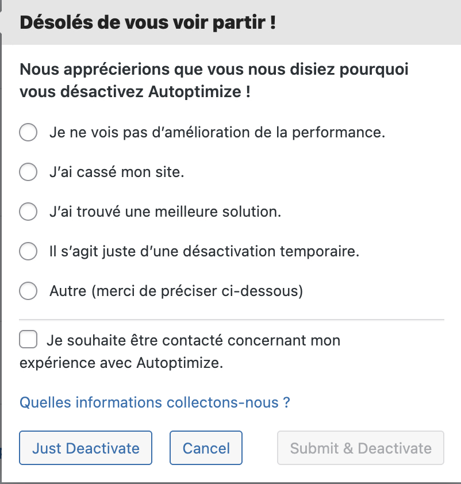The image size is (461, 484).
Task: Open "Quelles informations collectons-nous ?" link
Action: 155,402
